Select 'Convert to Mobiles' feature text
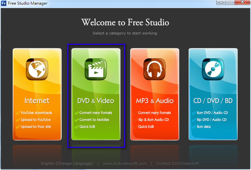251x170 pixels. pyautogui.click(x=94, y=120)
